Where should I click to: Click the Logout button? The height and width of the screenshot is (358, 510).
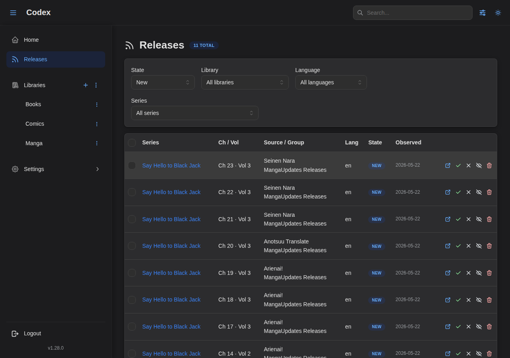click(x=56, y=333)
